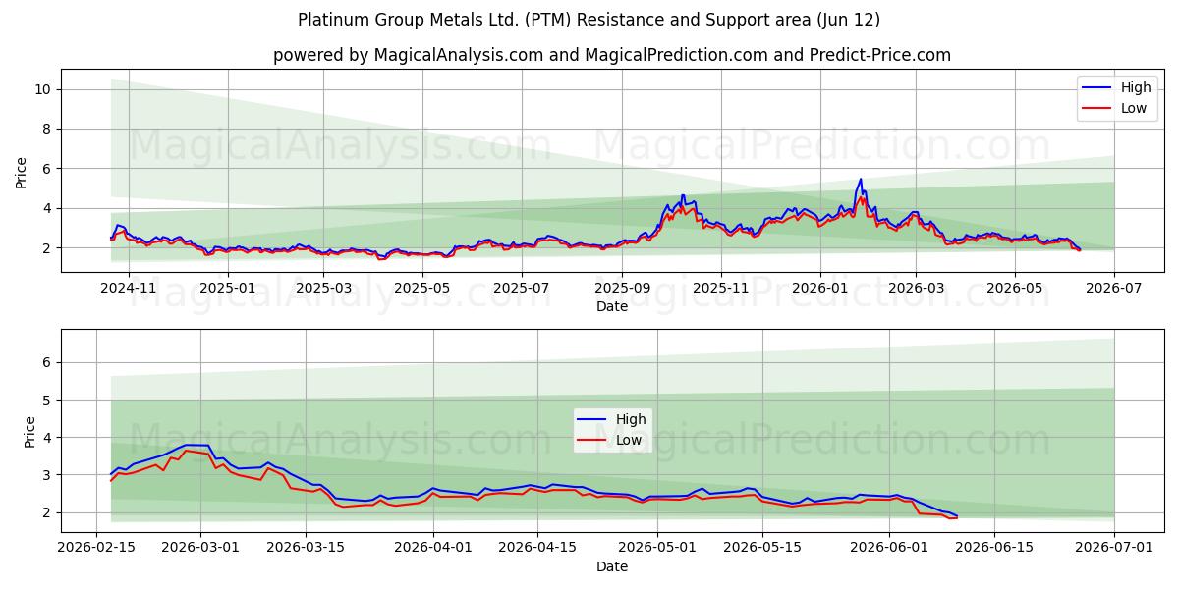
Task: Click the '2026-04-01' date tick on the bottom chart
Action: (432, 549)
